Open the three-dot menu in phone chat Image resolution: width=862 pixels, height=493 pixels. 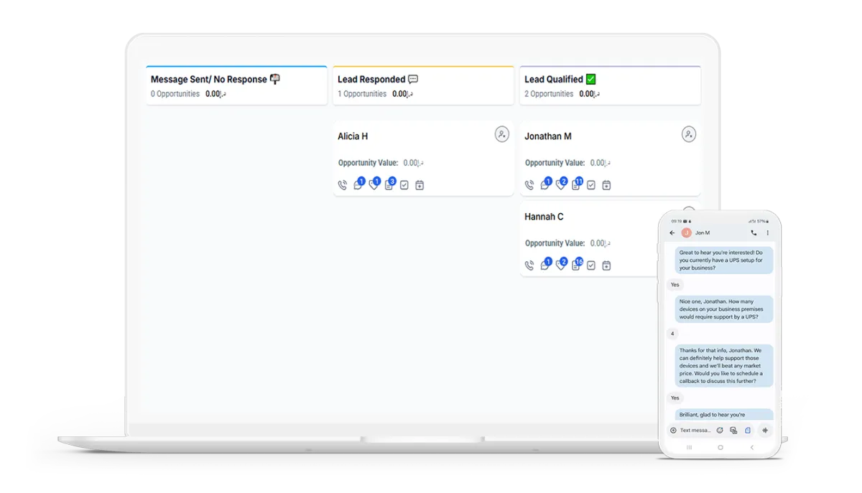tap(767, 233)
